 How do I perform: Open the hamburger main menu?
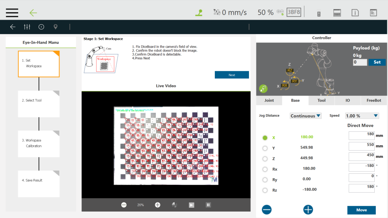click(12, 12)
